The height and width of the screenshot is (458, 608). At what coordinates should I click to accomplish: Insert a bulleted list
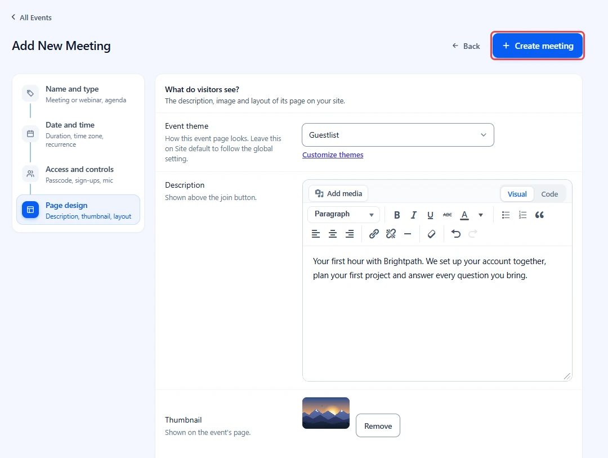[x=506, y=215]
